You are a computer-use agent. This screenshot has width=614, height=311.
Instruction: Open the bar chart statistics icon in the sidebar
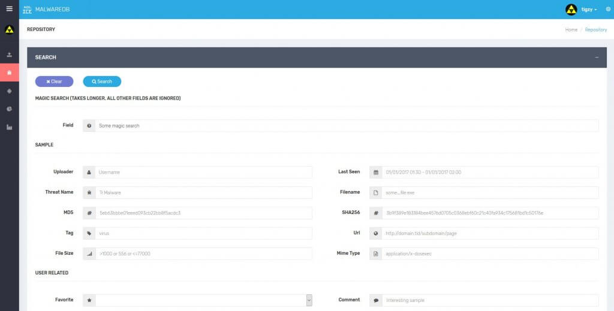click(x=9, y=127)
